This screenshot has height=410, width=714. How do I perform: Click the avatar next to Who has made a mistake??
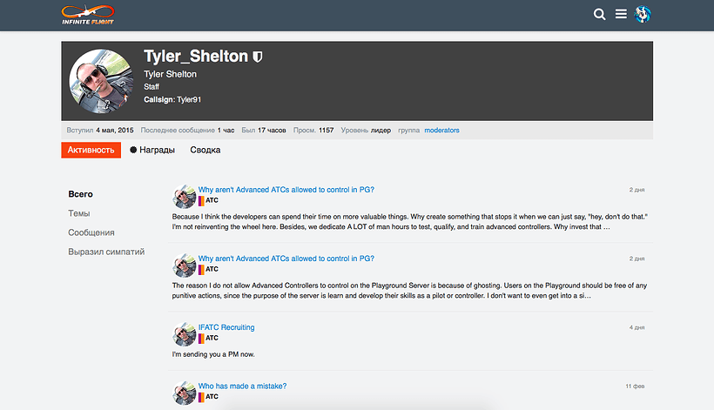184,393
